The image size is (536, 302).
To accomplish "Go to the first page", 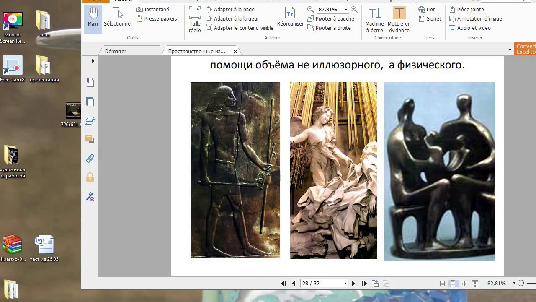I will tap(283, 283).
